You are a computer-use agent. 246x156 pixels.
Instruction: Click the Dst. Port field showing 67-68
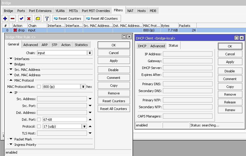coord(65,120)
